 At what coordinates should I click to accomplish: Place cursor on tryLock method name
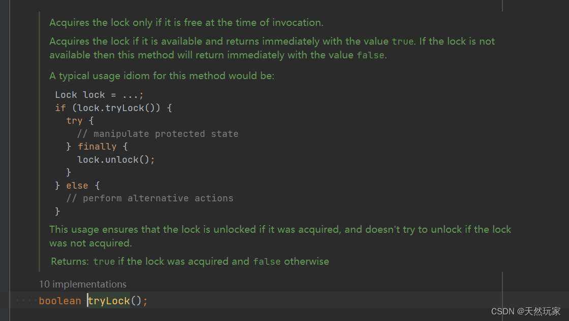[109, 301]
